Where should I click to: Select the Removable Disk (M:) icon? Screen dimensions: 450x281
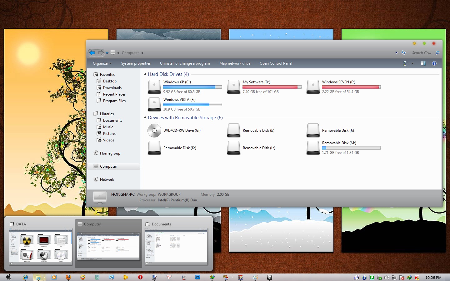point(313,148)
